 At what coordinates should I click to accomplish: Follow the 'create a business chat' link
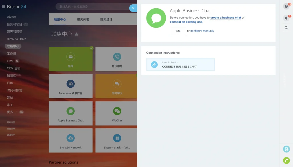click(226, 17)
